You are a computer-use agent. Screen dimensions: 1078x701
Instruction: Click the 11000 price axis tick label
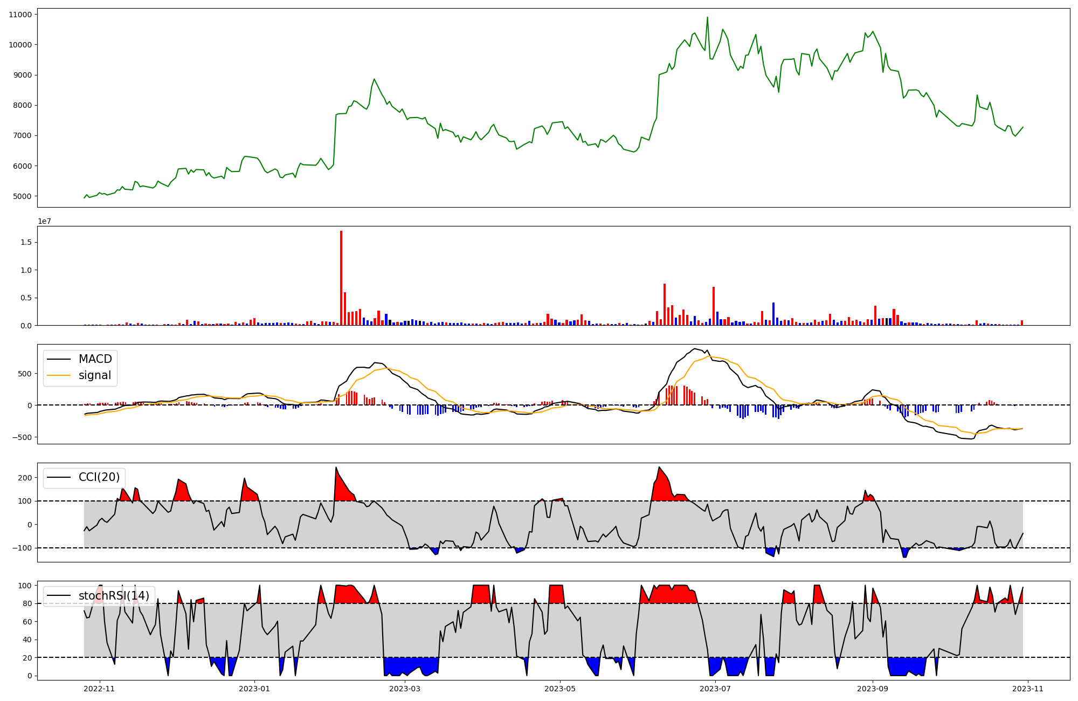[x=20, y=15]
